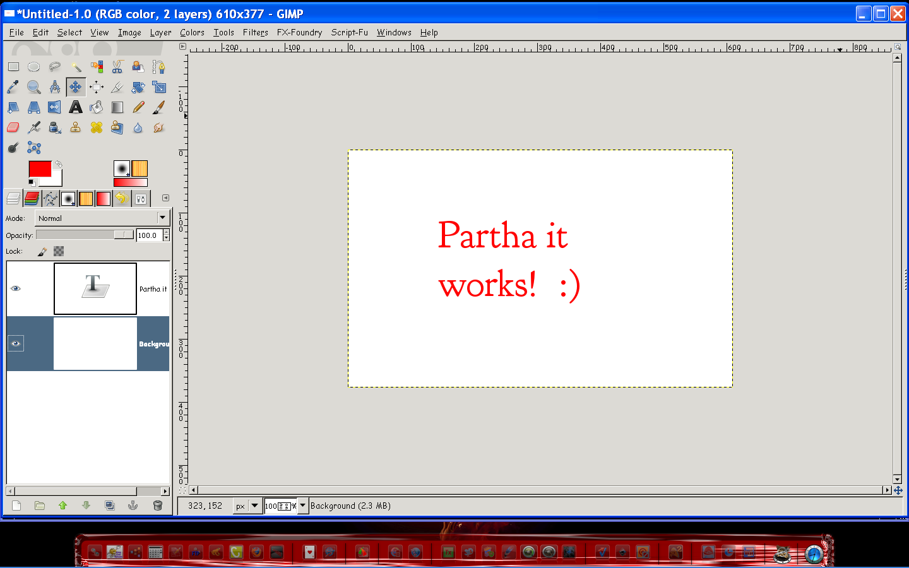Anchor the floating layer
This screenshot has width=909, height=568.
[x=133, y=506]
